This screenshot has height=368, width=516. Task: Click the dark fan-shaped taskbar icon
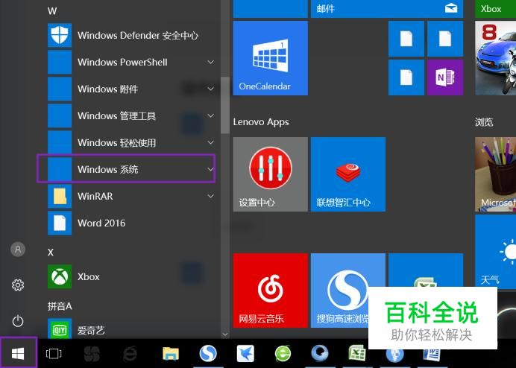point(92,354)
